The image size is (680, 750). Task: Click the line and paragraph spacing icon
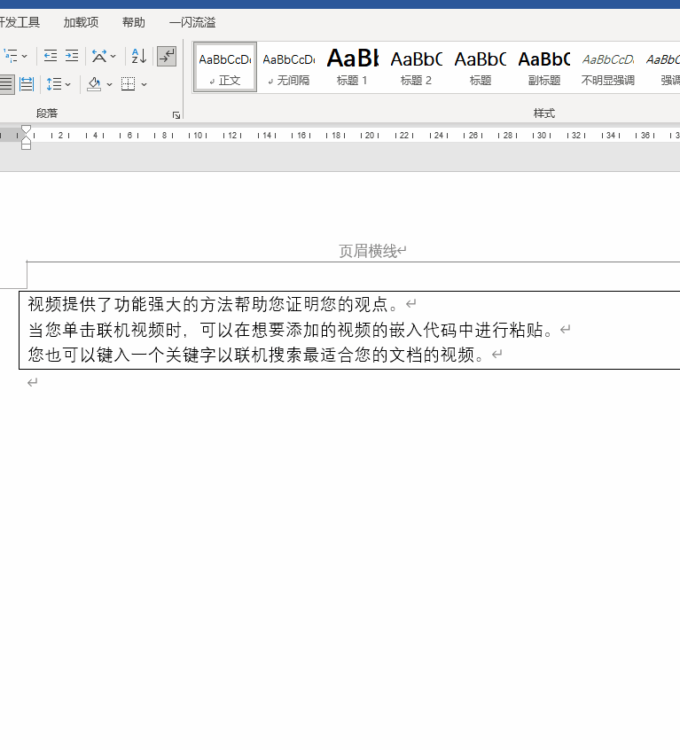pyautogui.click(x=54, y=84)
